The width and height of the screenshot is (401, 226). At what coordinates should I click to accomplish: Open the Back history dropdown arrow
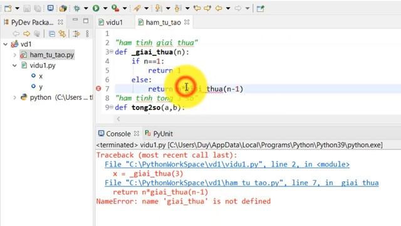coord(228,8)
